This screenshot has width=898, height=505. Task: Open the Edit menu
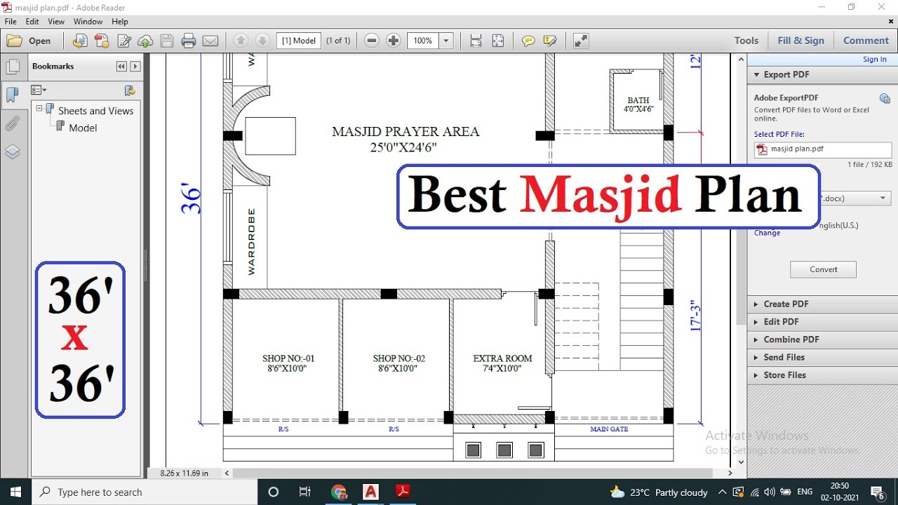pyautogui.click(x=32, y=22)
